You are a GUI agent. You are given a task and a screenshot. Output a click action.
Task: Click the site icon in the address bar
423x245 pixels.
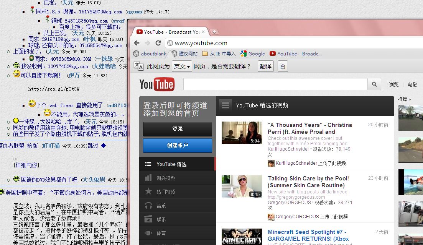(x=170, y=43)
